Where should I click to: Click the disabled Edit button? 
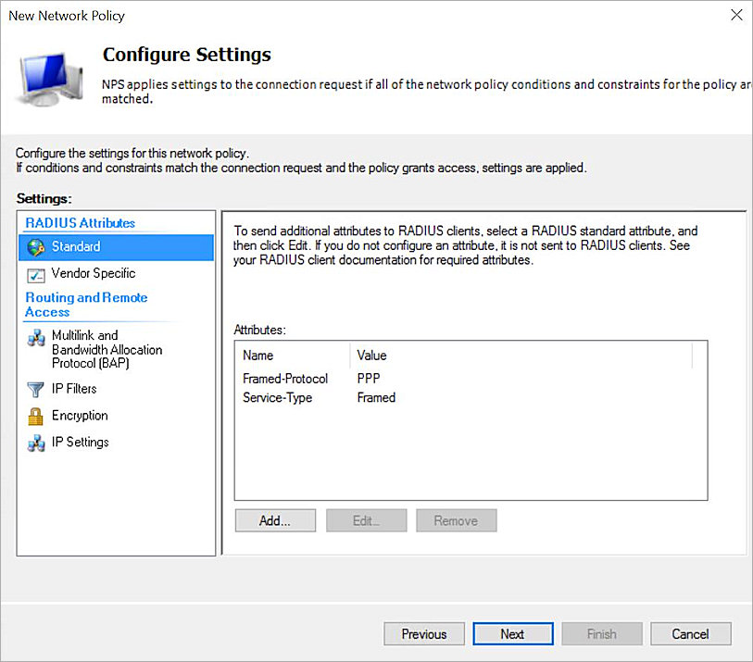pos(366,520)
